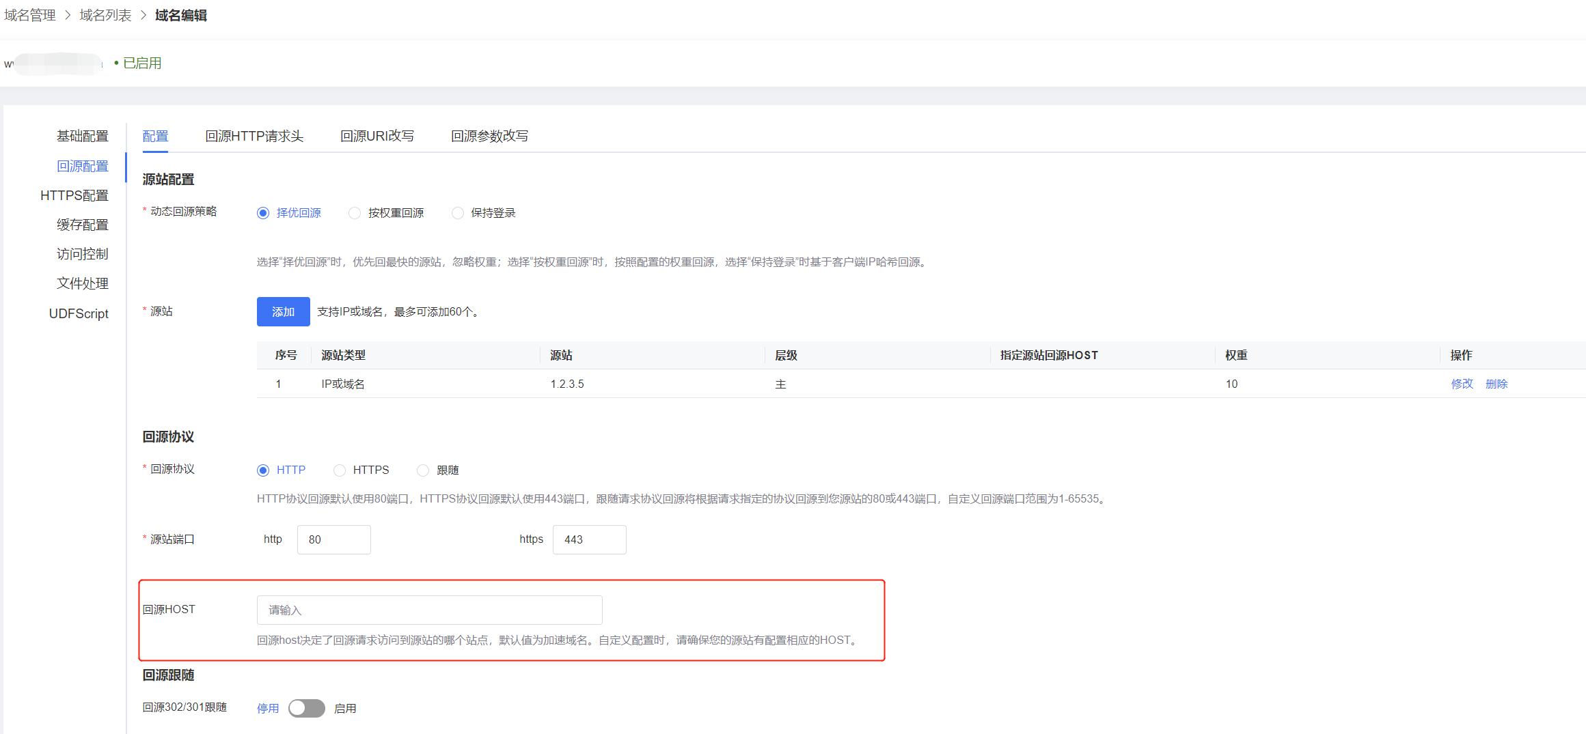Image resolution: width=1586 pixels, height=734 pixels.
Task: Click 修改 for origin 1.2.3.5
Action: 1462,384
